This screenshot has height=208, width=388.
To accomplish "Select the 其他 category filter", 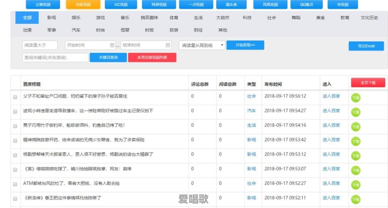I will [x=223, y=30].
